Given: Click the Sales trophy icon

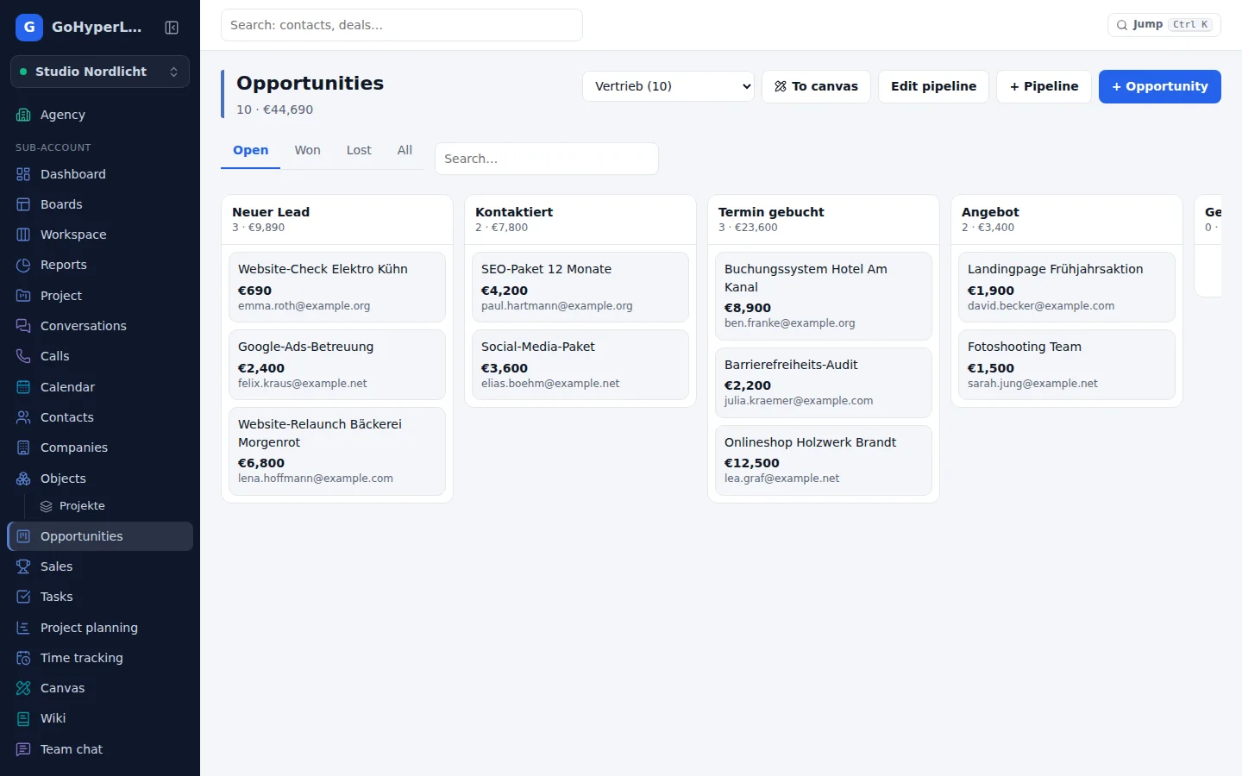Looking at the screenshot, I should pyautogui.click(x=23, y=566).
